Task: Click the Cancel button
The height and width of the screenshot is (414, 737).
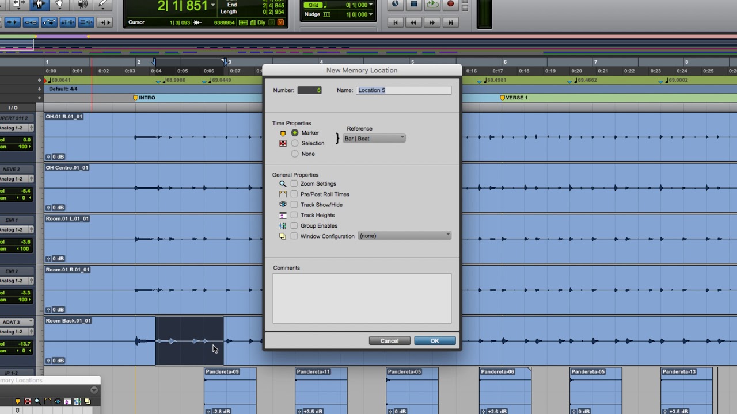Action: click(x=389, y=341)
